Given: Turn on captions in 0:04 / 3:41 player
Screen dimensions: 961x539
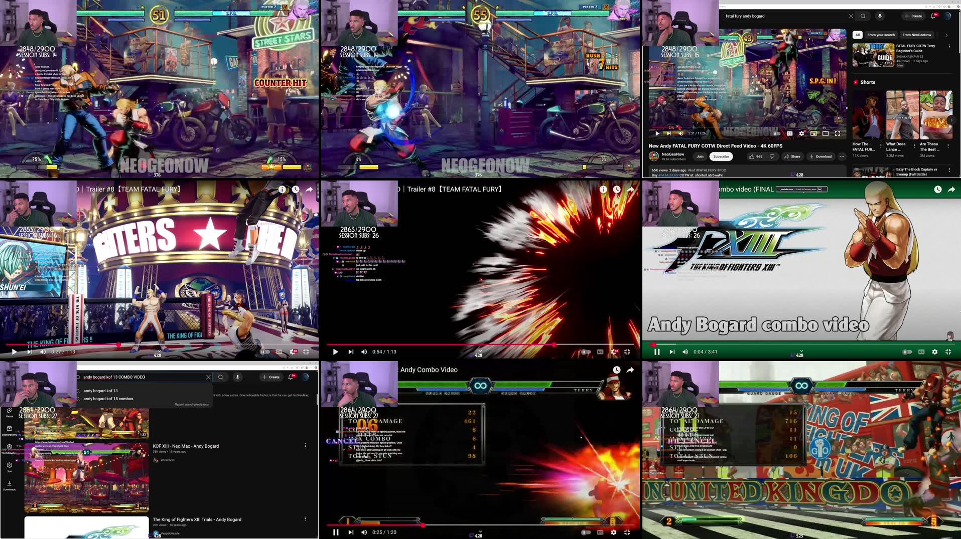Looking at the screenshot, I should pyautogui.click(x=921, y=352).
